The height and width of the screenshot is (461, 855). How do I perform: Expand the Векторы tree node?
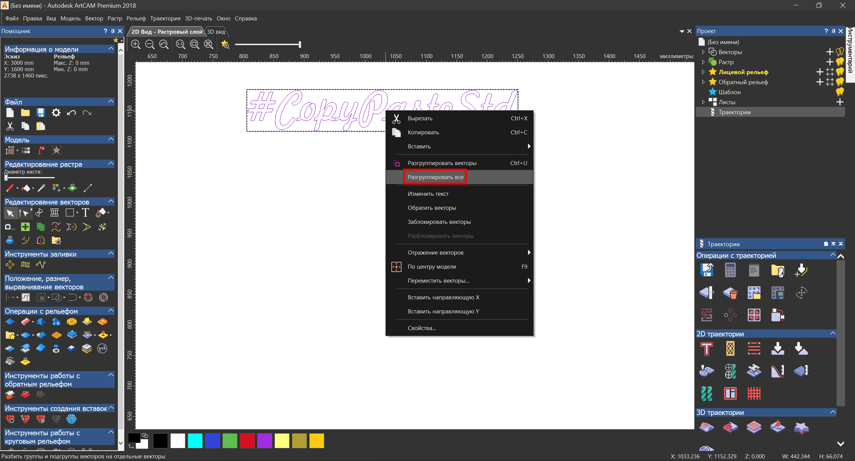703,52
